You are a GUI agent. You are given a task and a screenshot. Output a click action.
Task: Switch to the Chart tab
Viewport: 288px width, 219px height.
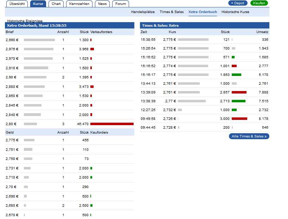point(56,4)
